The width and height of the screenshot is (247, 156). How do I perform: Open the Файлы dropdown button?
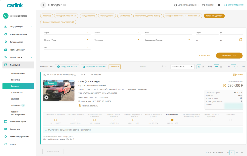tap(114, 66)
